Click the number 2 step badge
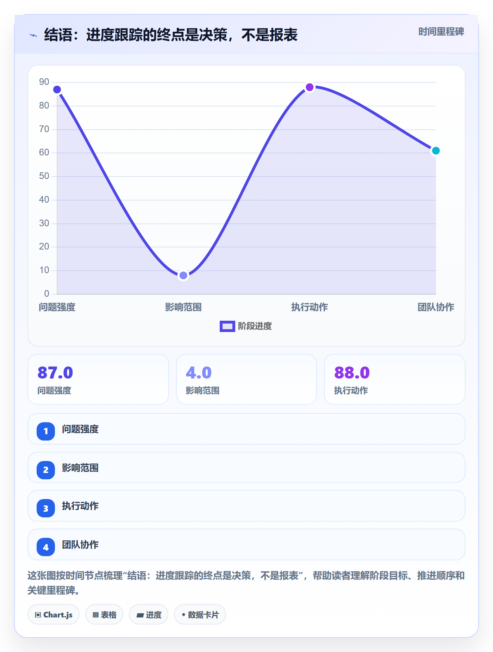 tap(46, 470)
